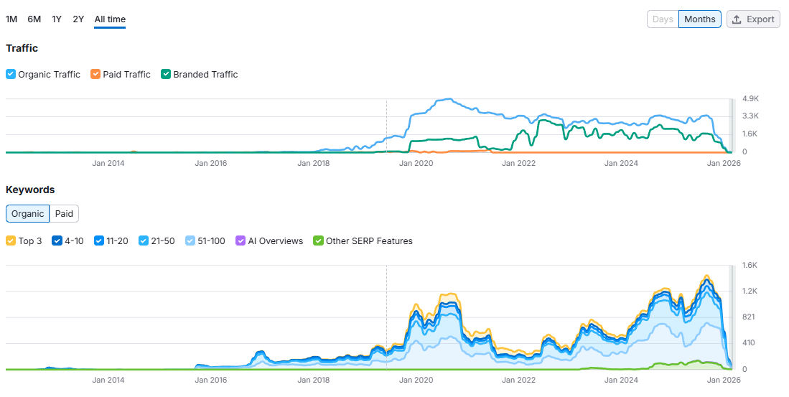The image size is (789, 397).
Task: Switch to the 6M time range
Action: (x=34, y=19)
